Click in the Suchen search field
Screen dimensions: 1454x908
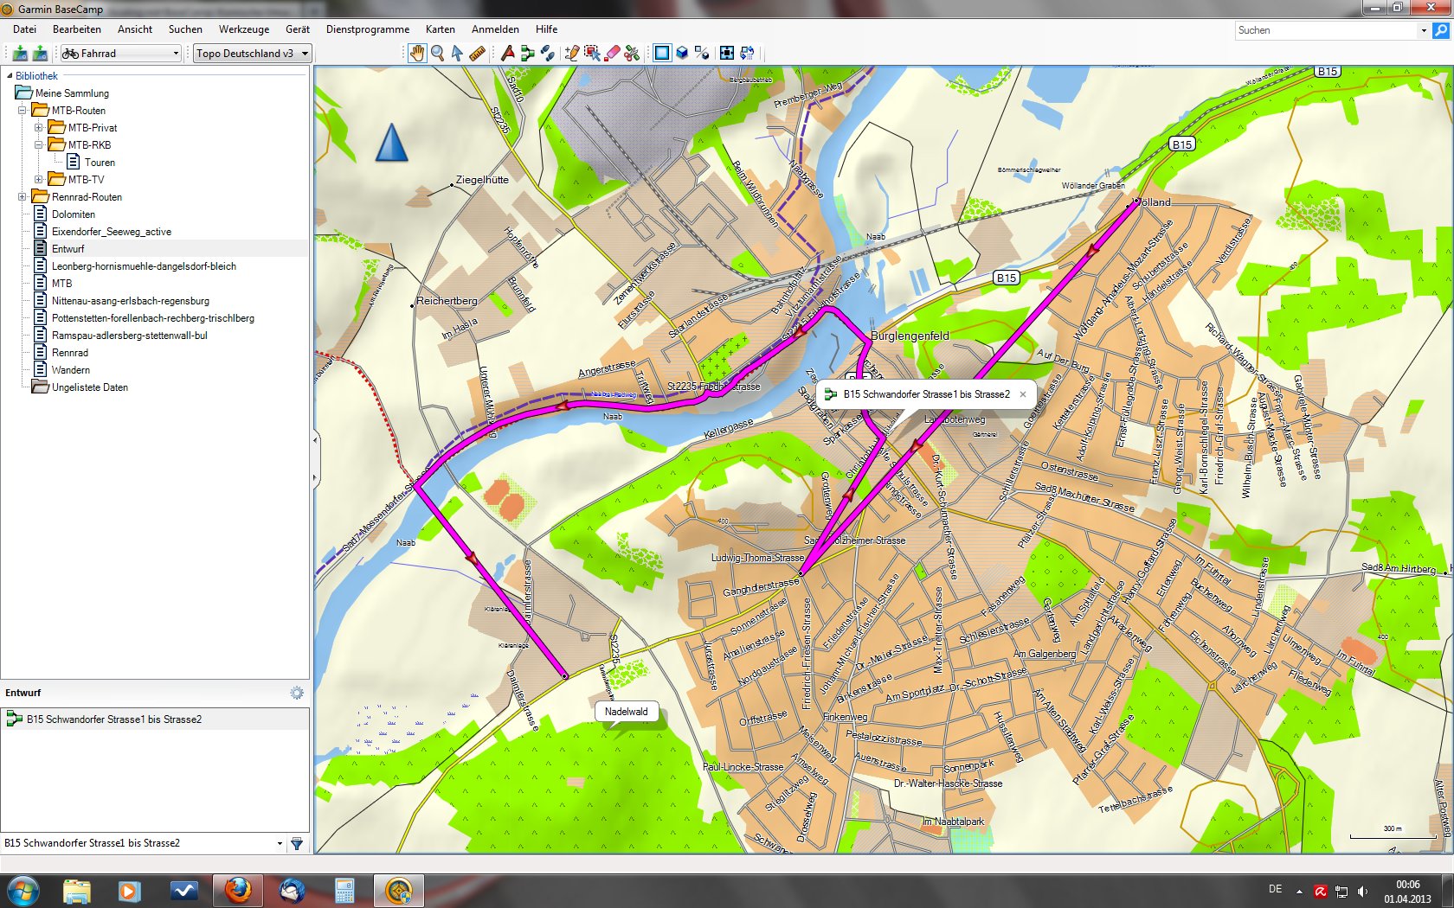point(1326,30)
